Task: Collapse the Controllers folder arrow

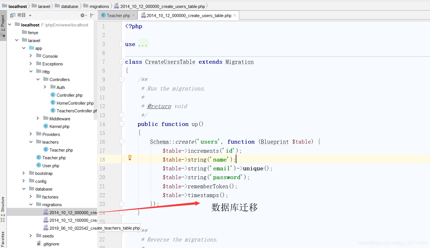Action: pos(38,79)
